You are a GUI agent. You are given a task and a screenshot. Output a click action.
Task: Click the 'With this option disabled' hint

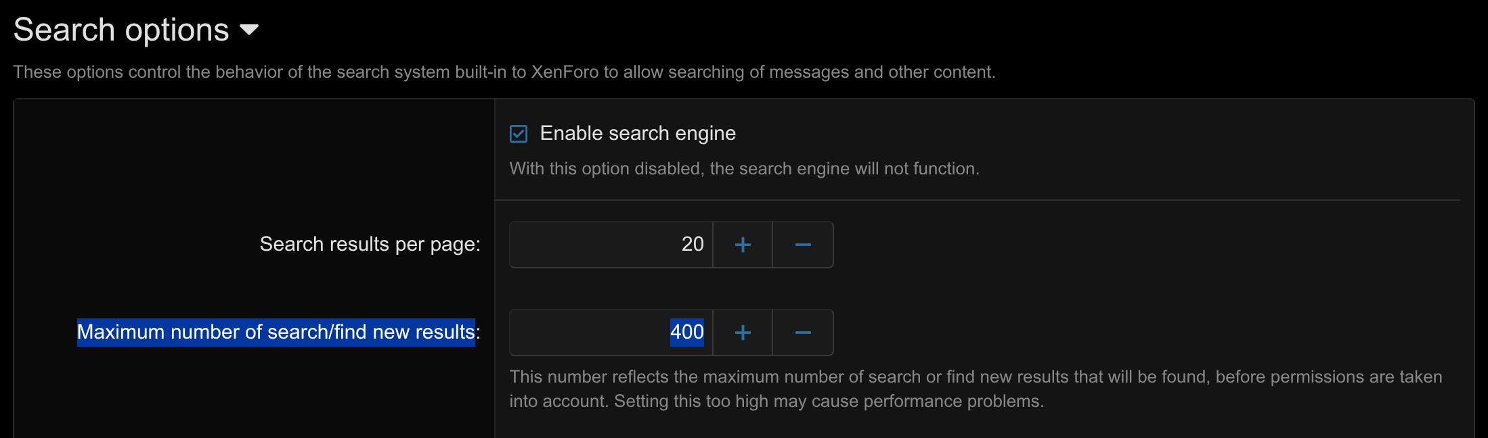point(744,169)
